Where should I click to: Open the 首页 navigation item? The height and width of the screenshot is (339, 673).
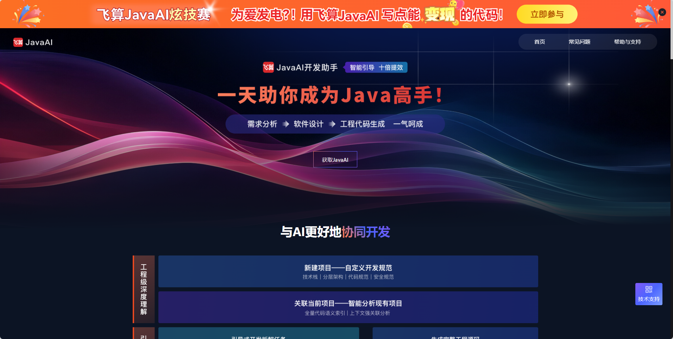click(540, 42)
